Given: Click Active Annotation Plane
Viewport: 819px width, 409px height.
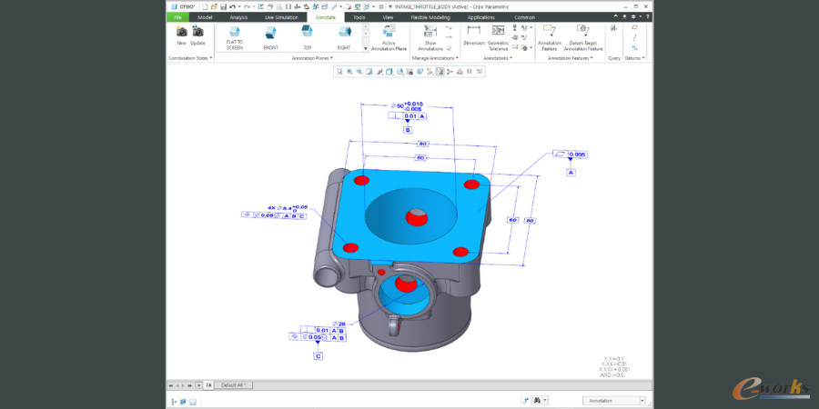Looking at the screenshot, I should [389, 37].
